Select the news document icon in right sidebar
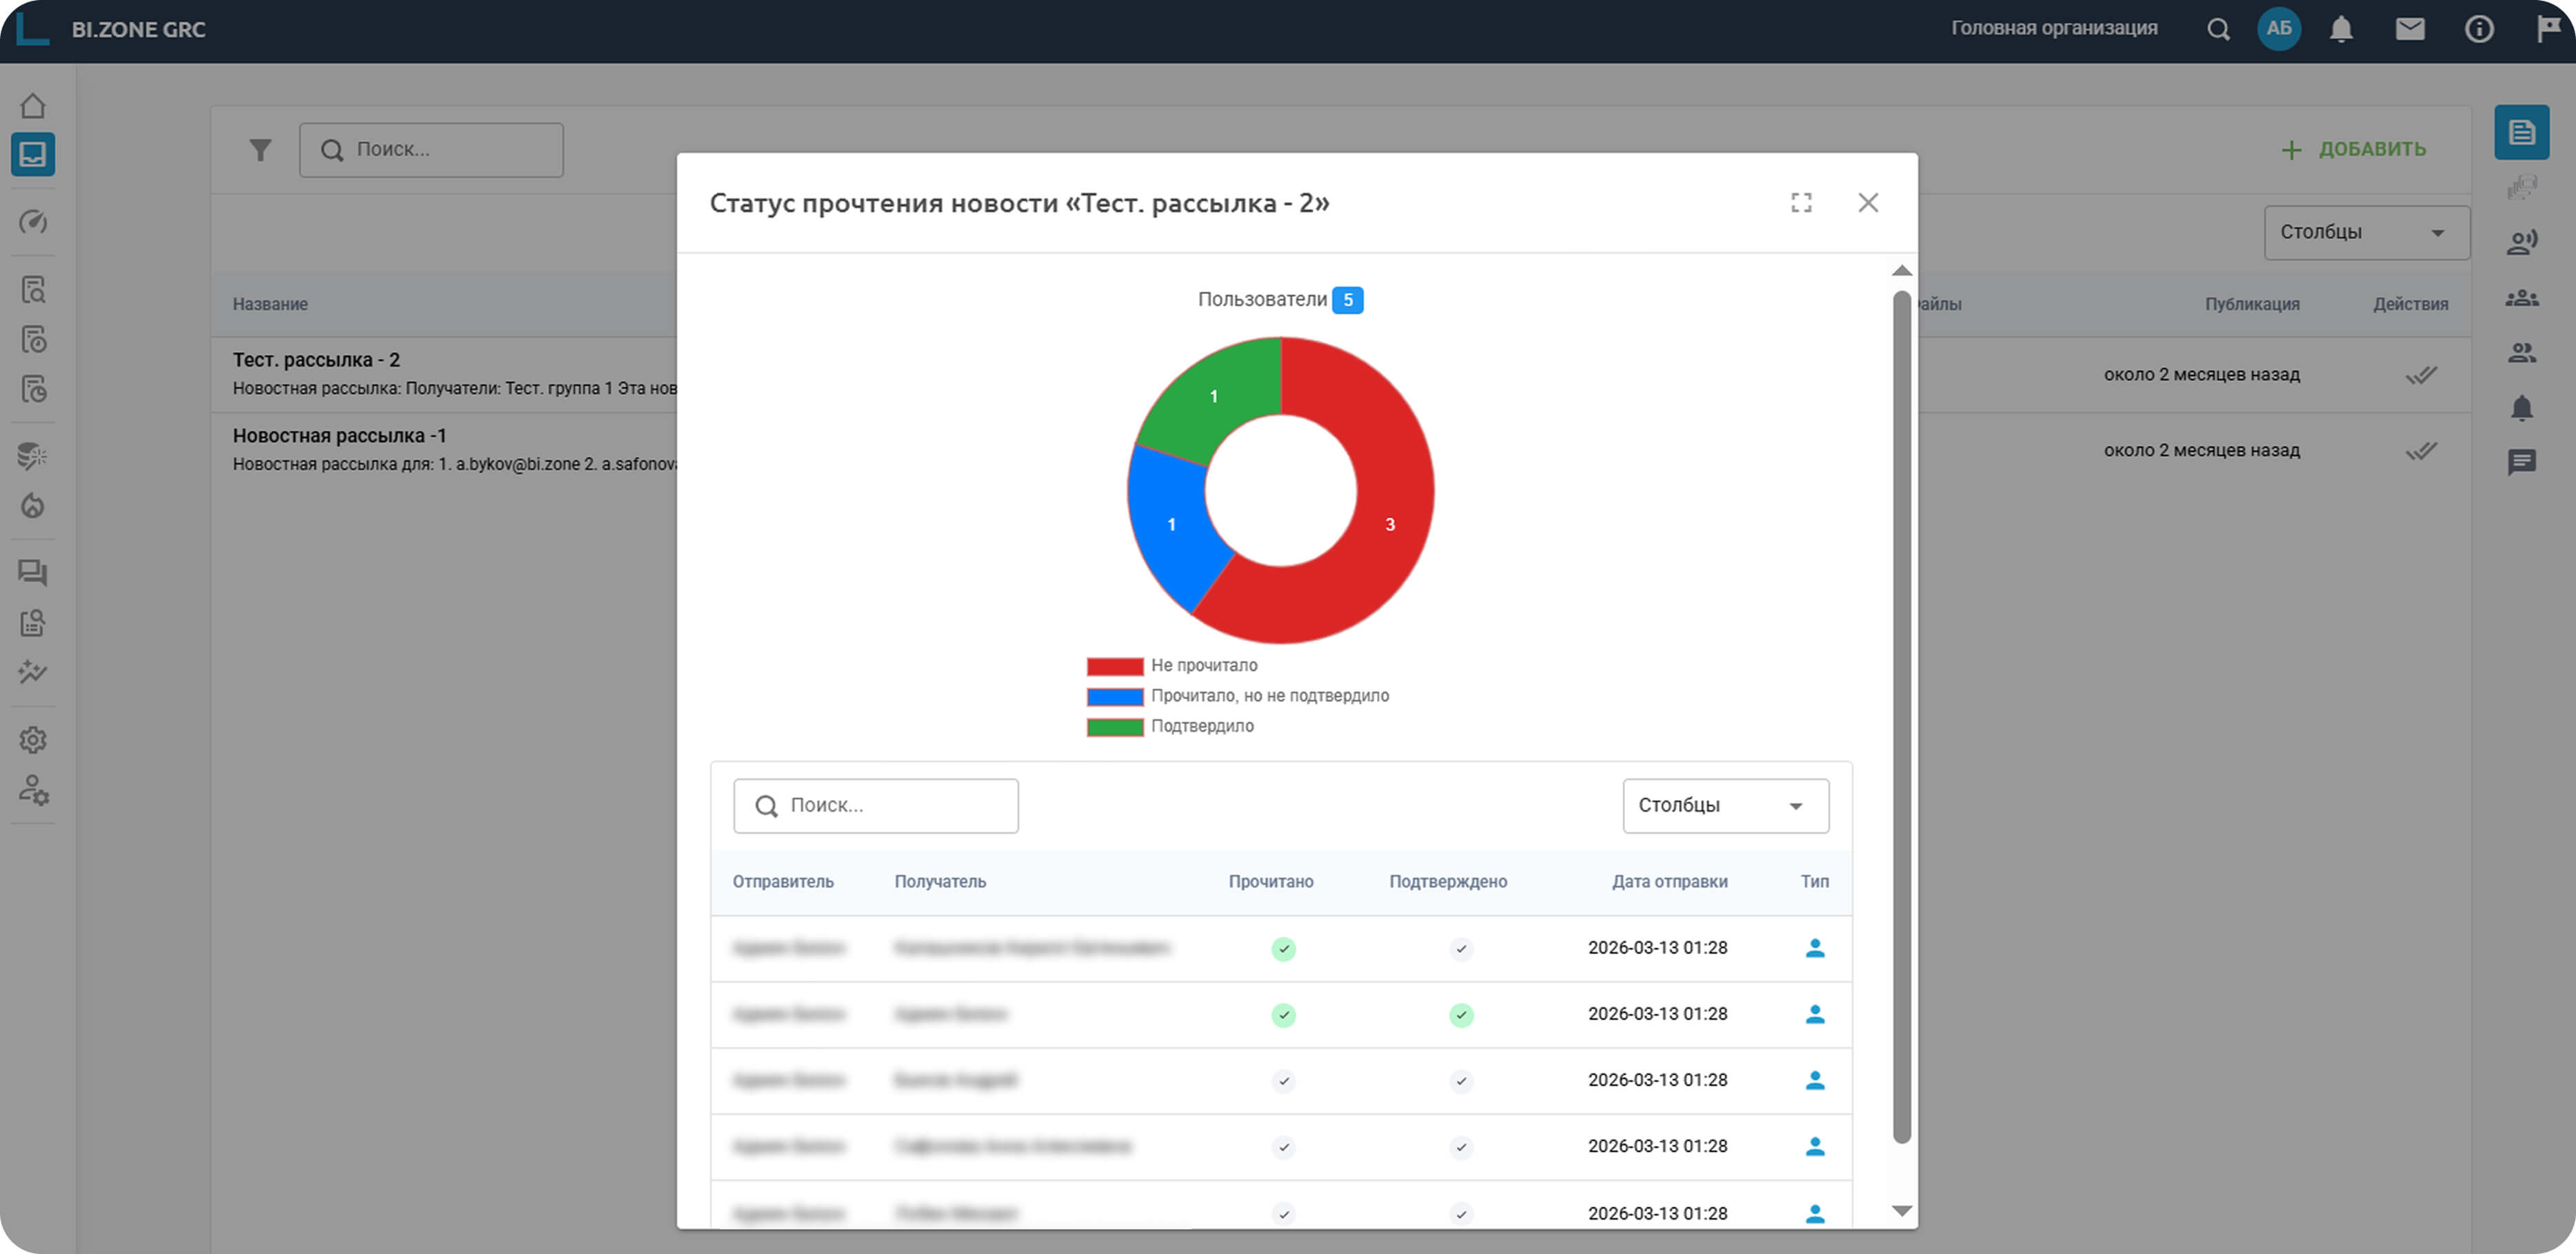Screen dimensions: 2576x1254 click(2522, 132)
